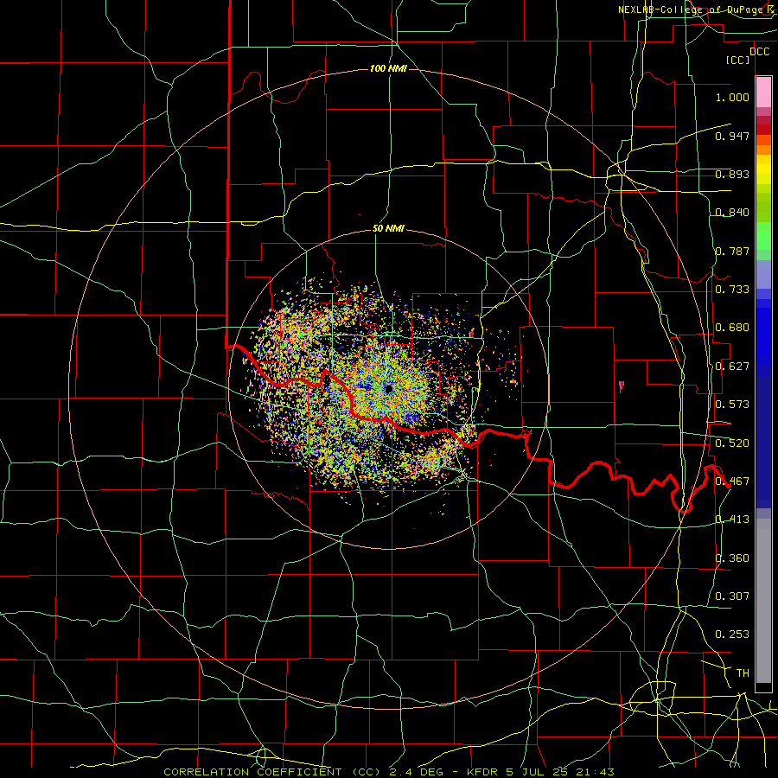The height and width of the screenshot is (778, 778).
Task: Select the 0.627 scale value
Action: pos(732,367)
